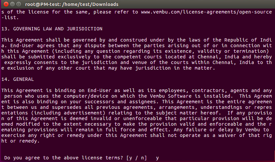Maximize the terminal window
This screenshot has height=162, width=275.
tap(19, 4)
